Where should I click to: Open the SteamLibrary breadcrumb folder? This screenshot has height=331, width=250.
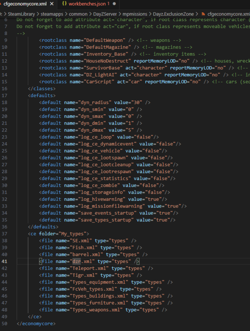(x=21, y=14)
